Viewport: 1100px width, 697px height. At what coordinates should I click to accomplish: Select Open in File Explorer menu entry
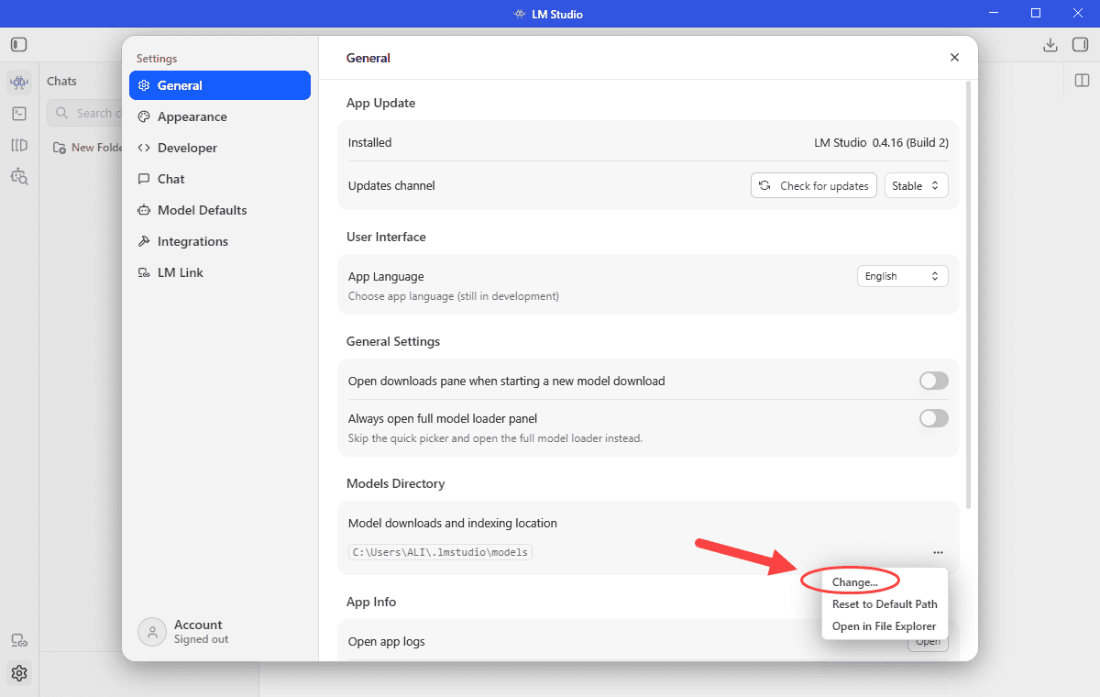click(885, 626)
